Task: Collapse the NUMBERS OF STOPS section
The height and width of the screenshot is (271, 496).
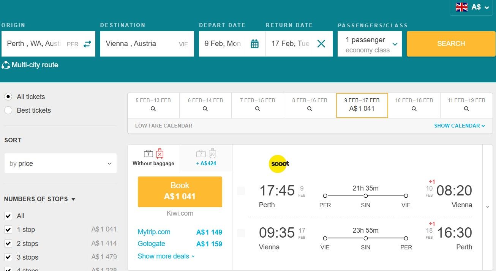Action: [x=73, y=199]
